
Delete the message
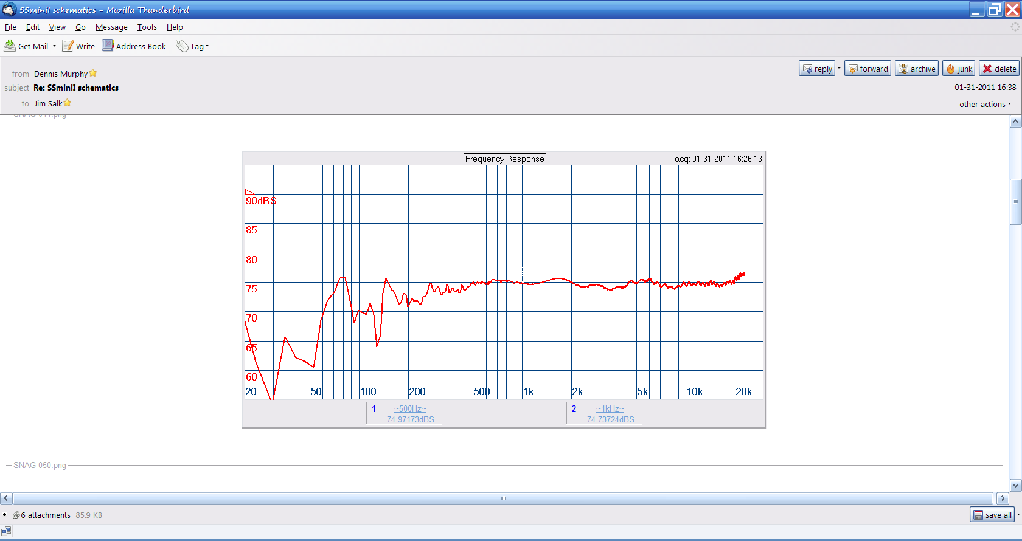(x=999, y=69)
